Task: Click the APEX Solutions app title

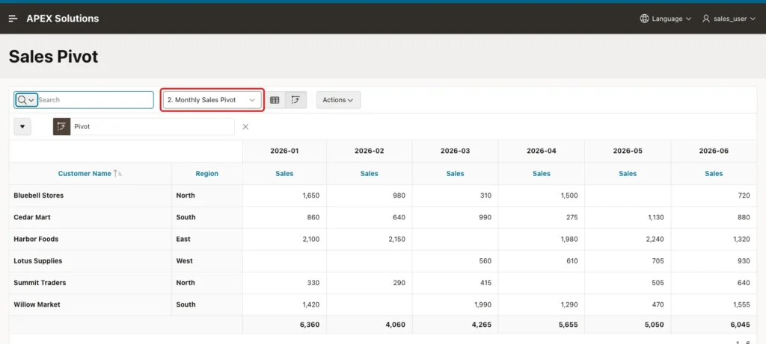Action: point(63,19)
